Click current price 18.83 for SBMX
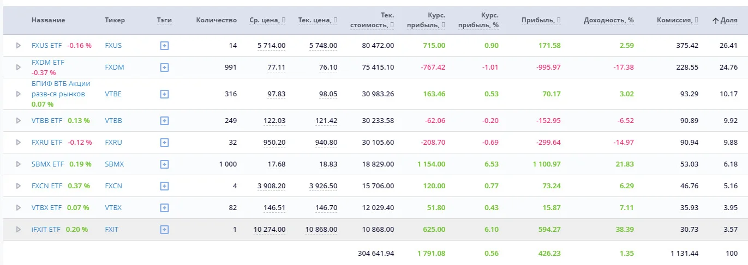 pos(328,164)
